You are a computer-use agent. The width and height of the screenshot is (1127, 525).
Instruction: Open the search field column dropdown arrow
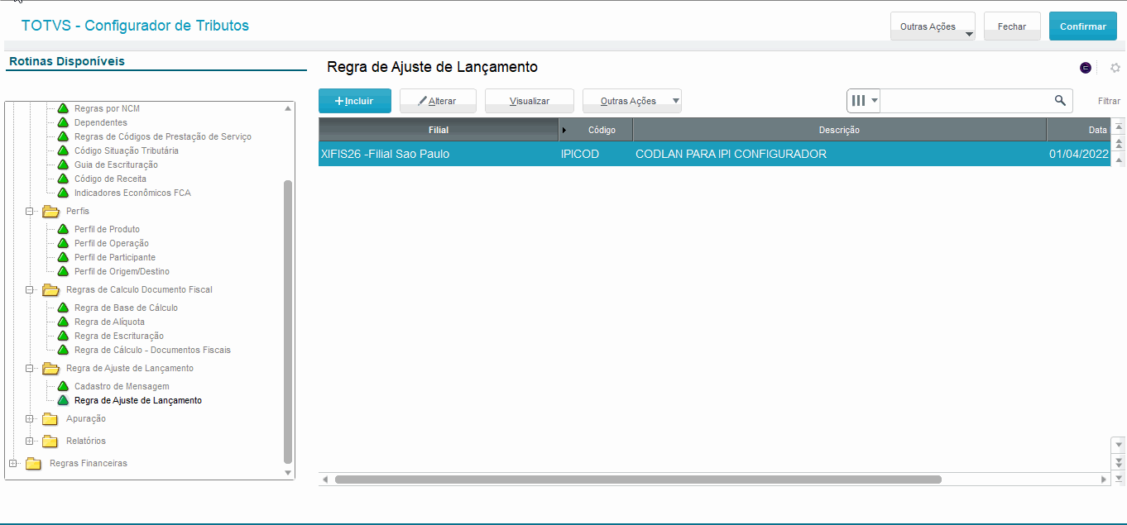click(x=875, y=101)
